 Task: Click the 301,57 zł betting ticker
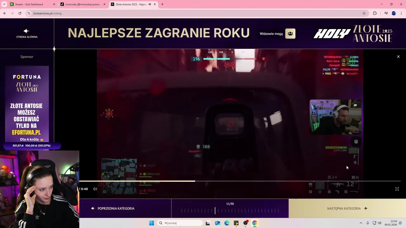pos(31,146)
